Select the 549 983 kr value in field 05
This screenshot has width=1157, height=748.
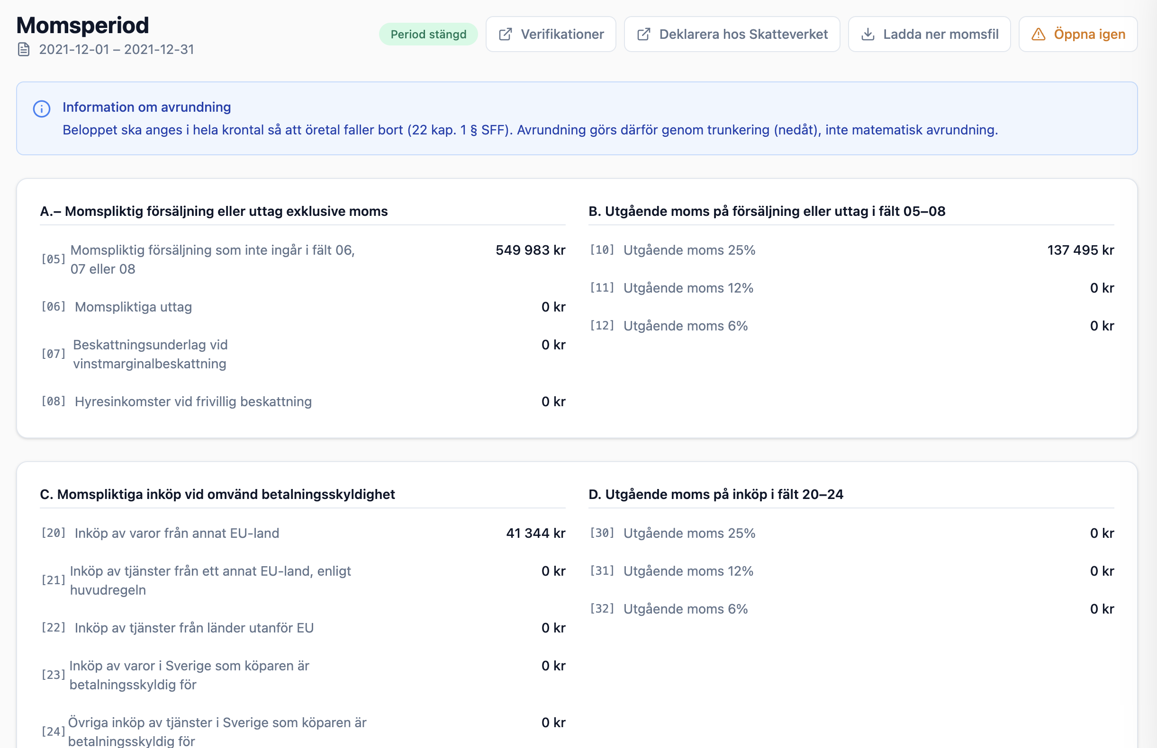(530, 250)
